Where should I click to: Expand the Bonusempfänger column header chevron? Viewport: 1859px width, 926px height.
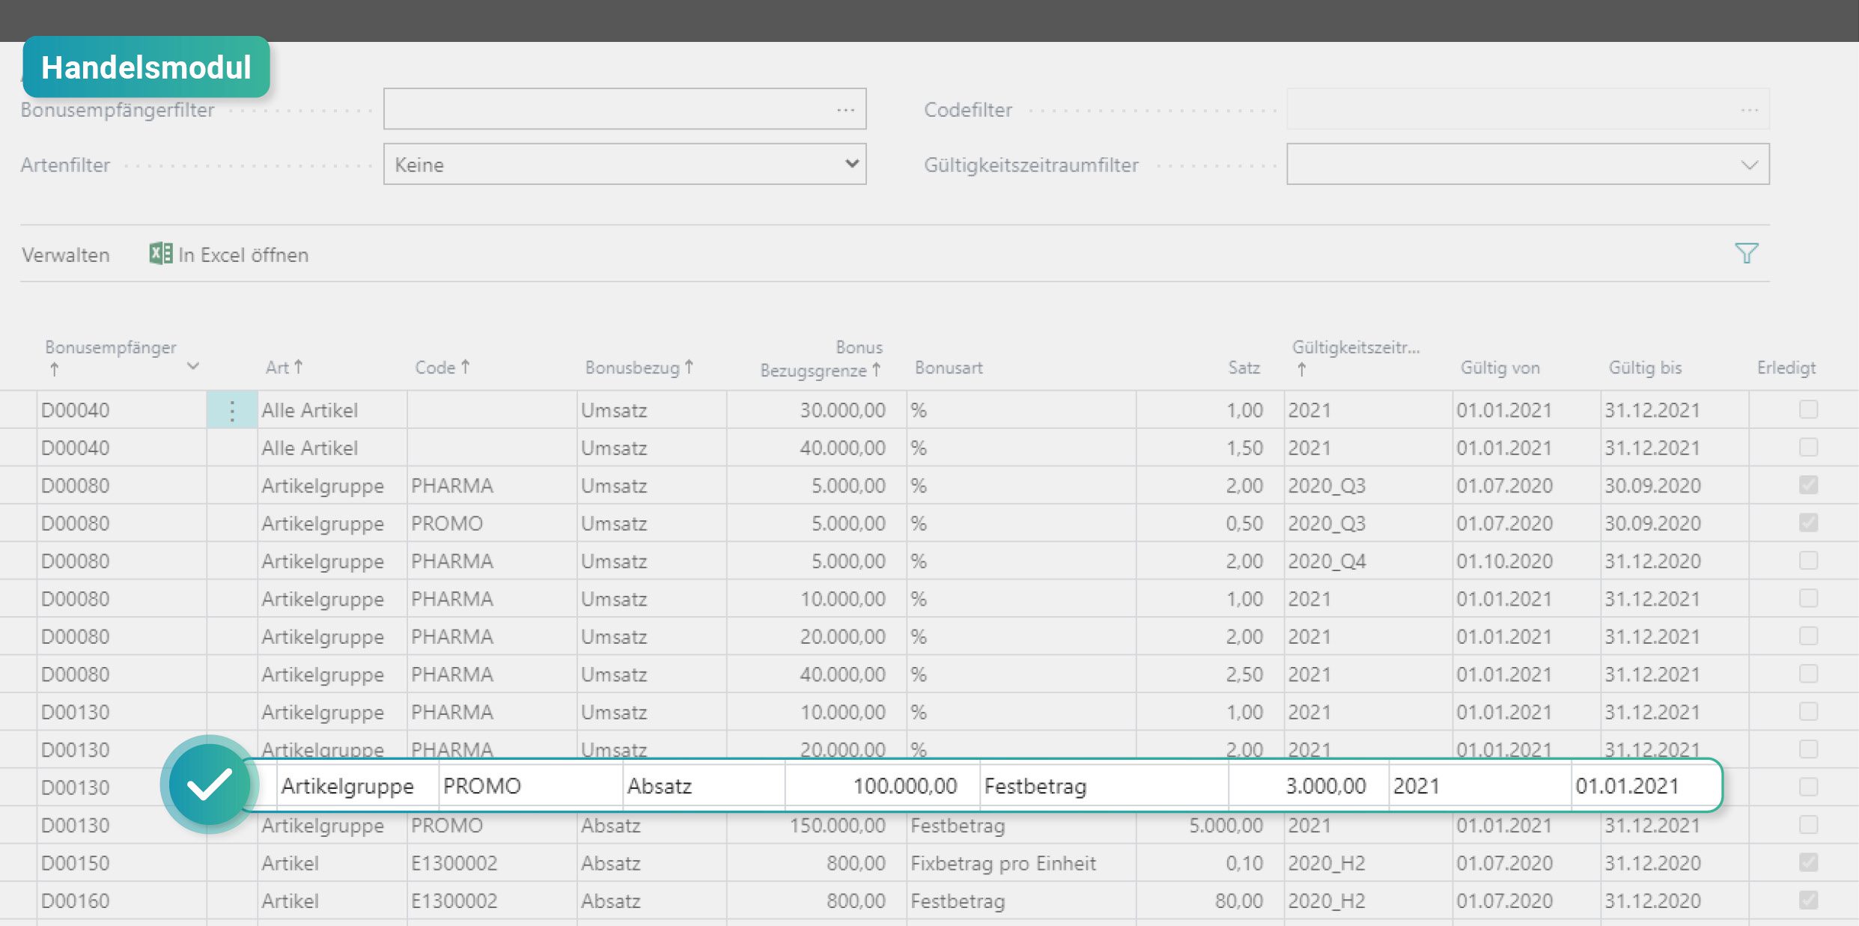point(193,366)
